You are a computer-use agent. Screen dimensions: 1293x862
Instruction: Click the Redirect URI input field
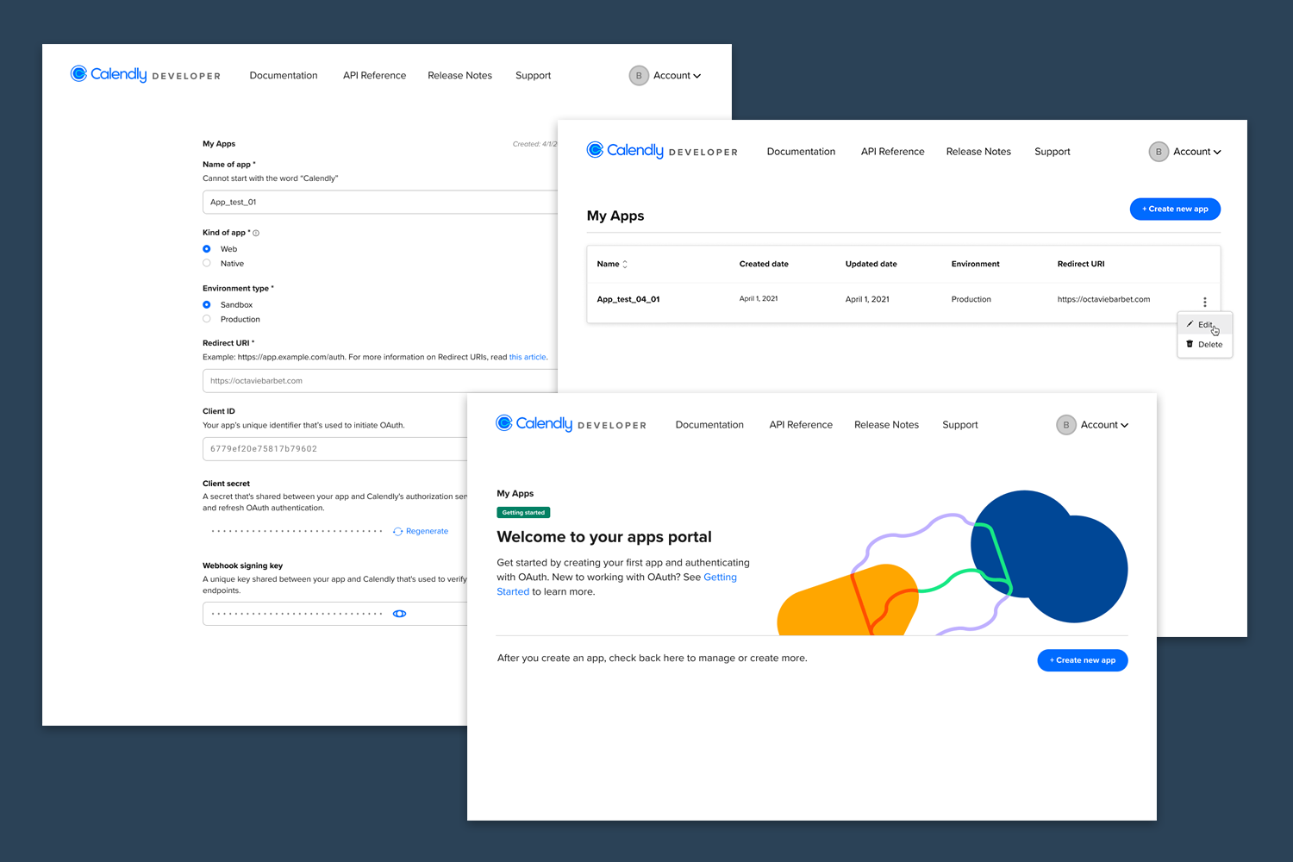click(380, 381)
